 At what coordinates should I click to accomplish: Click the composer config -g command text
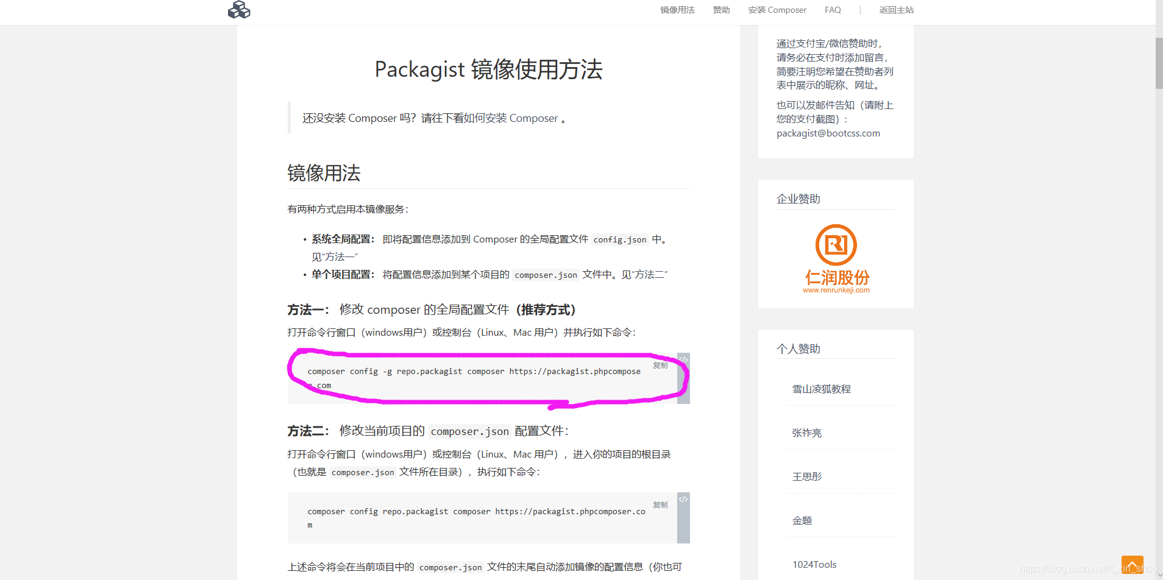pyautogui.click(x=474, y=378)
